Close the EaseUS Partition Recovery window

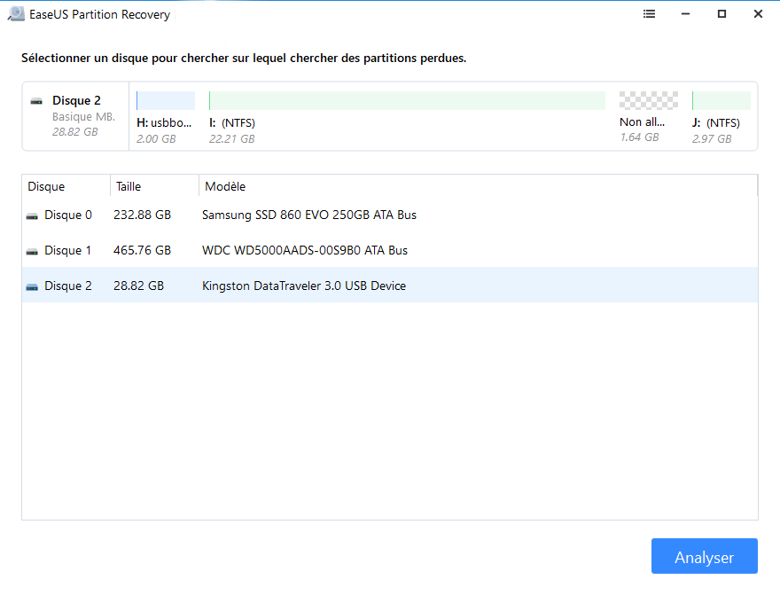tap(758, 14)
